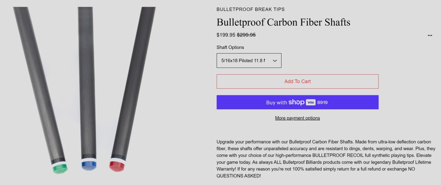Click the saved card number ending 8919
441x185 pixels.
322,103
